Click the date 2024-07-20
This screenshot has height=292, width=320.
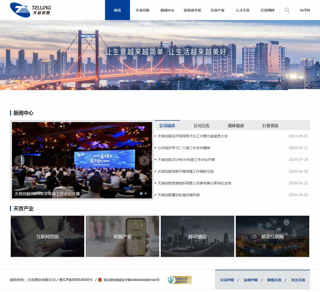(298, 160)
